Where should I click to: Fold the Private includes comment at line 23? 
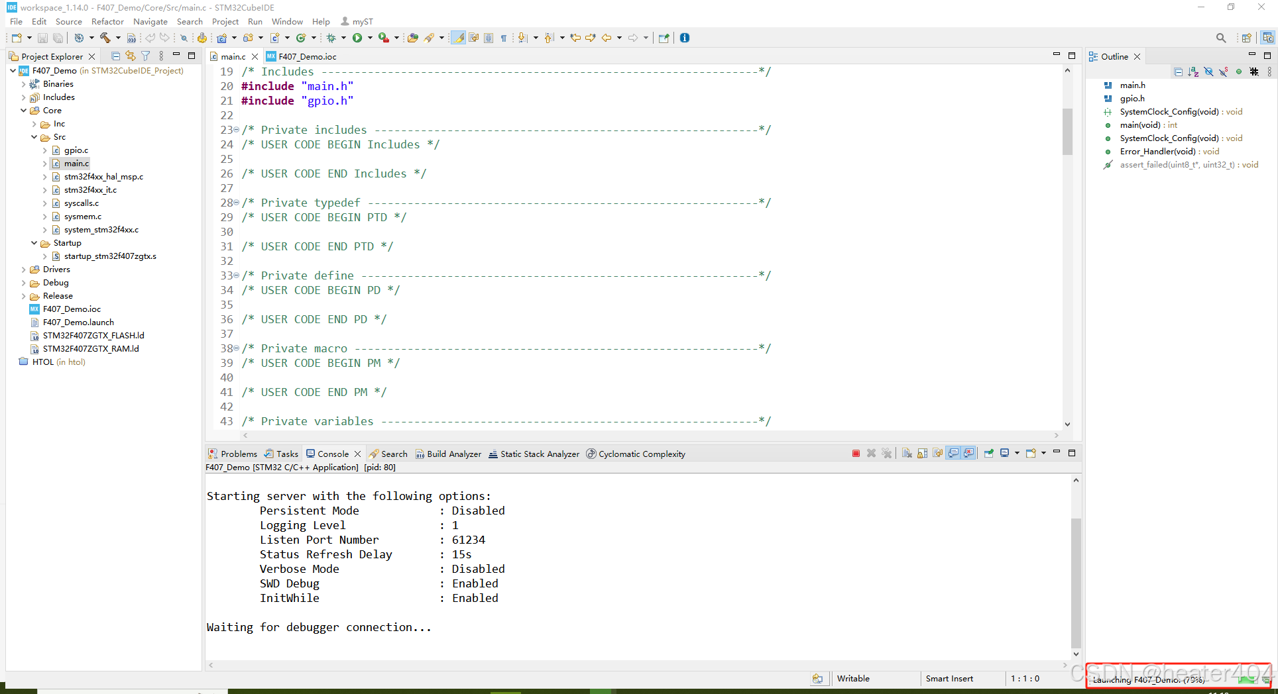point(236,130)
